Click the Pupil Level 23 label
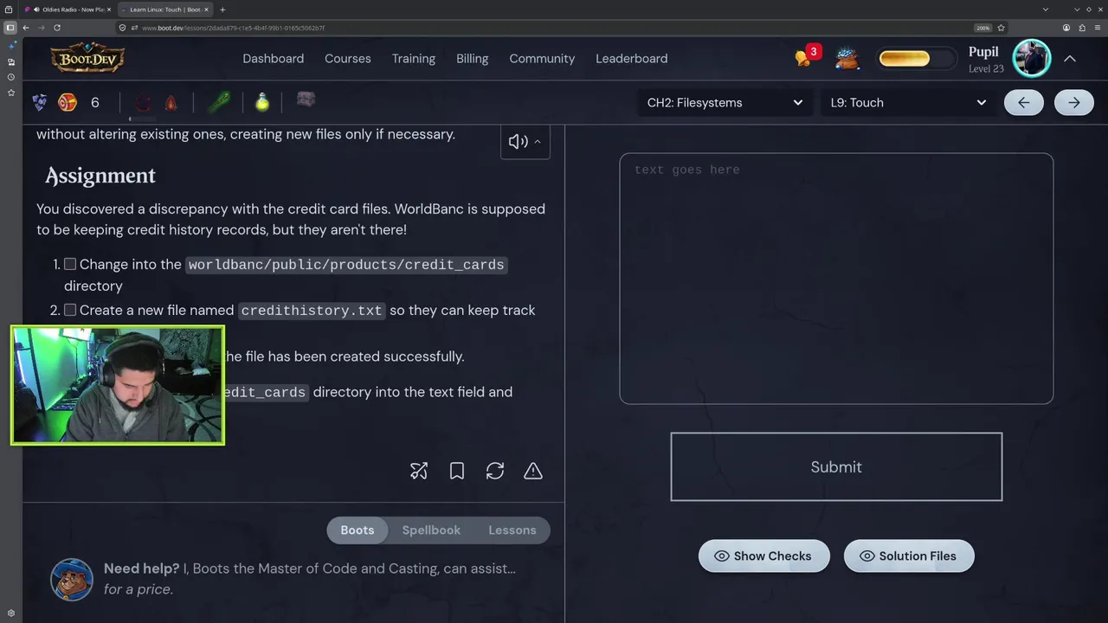 pyautogui.click(x=985, y=59)
